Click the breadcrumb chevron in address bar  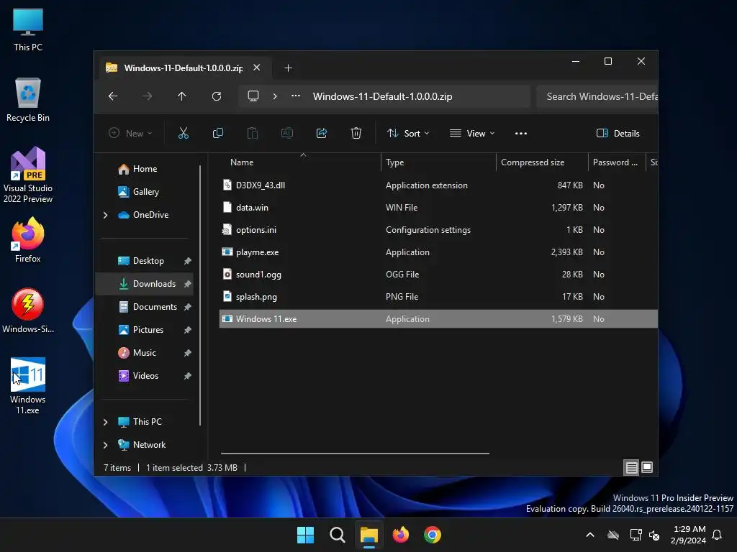click(275, 96)
